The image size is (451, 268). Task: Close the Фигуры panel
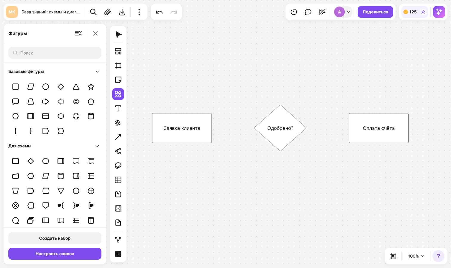coord(95,33)
